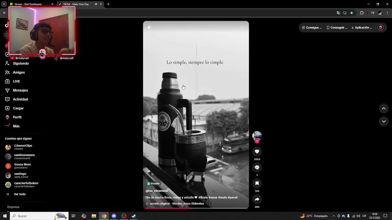Open the browser extensions puzzle icon
The height and width of the screenshot is (220, 392).
(362, 13)
